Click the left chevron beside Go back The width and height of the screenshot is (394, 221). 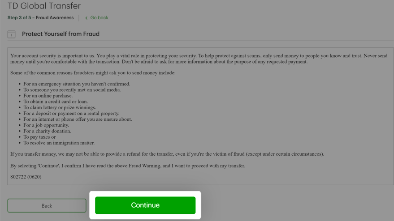click(86, 18)
